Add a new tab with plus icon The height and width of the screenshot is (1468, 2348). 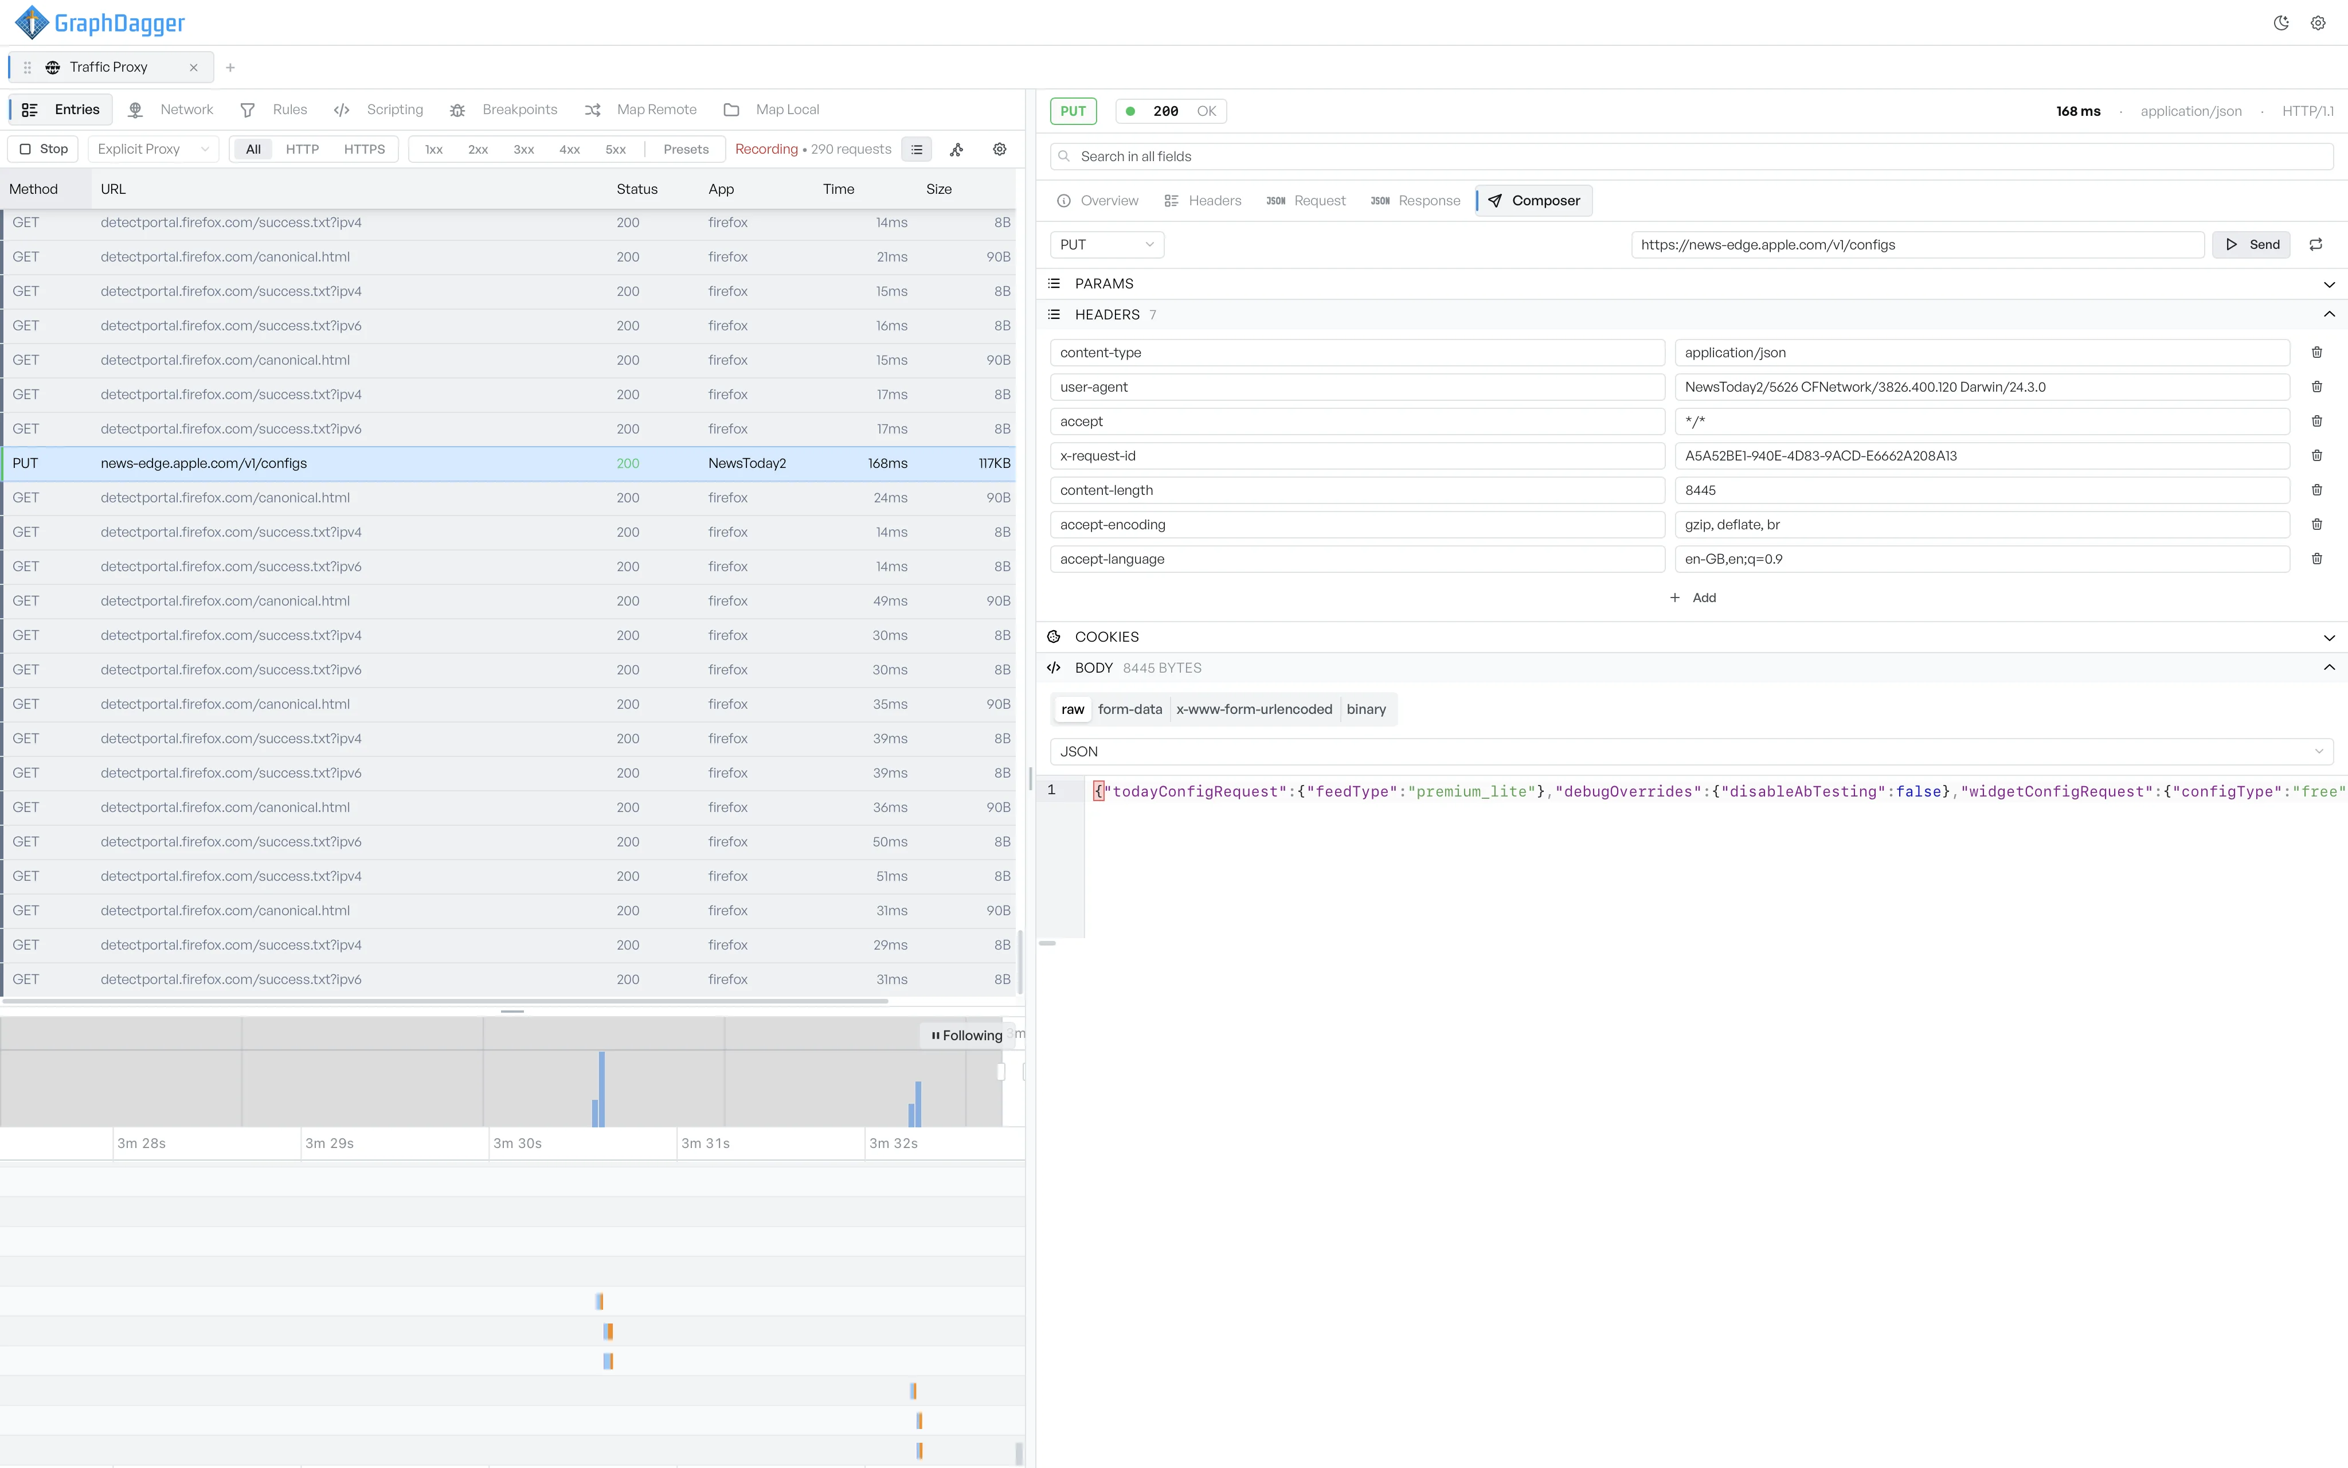click(x=230, y=67)
